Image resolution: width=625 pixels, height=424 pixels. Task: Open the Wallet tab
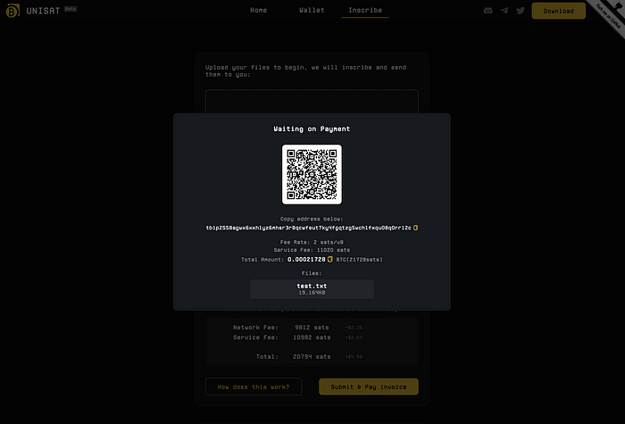click(x=312, y=11)
